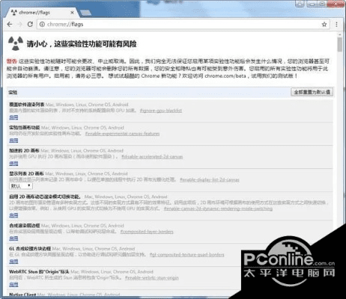Image resolution: width=346 pixels, height=299 pixels.
Task: Click the forward navigation arrow
Action: [20, 24]
